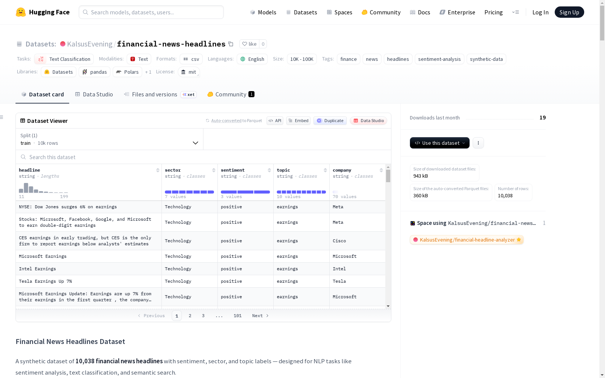Click the Auto-converted link
The height and width of the screenshot is (378, 605).
click(x=226, y=121)
